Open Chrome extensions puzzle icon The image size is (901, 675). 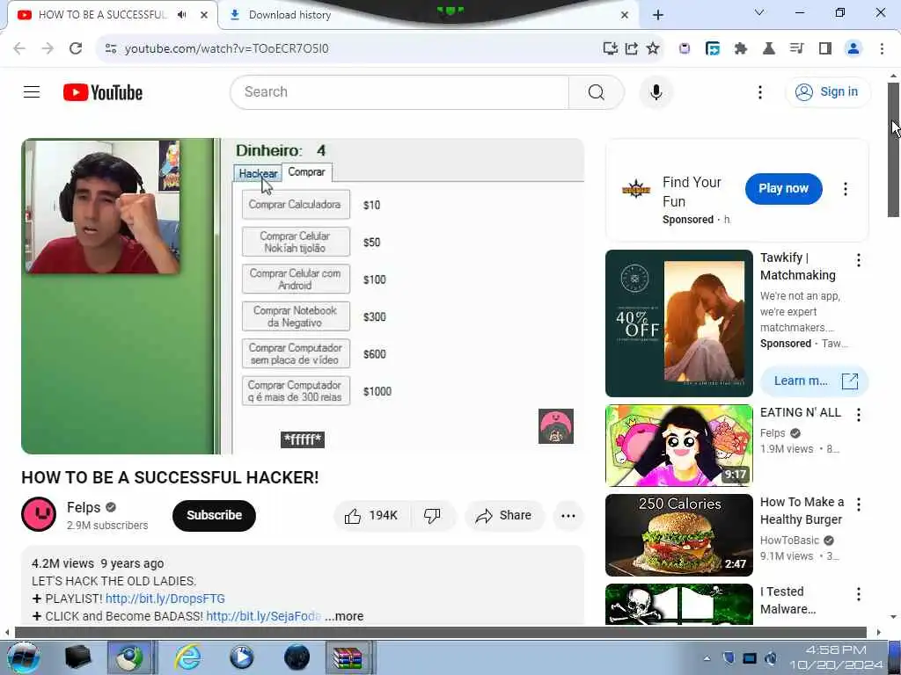tap(740, 48)
